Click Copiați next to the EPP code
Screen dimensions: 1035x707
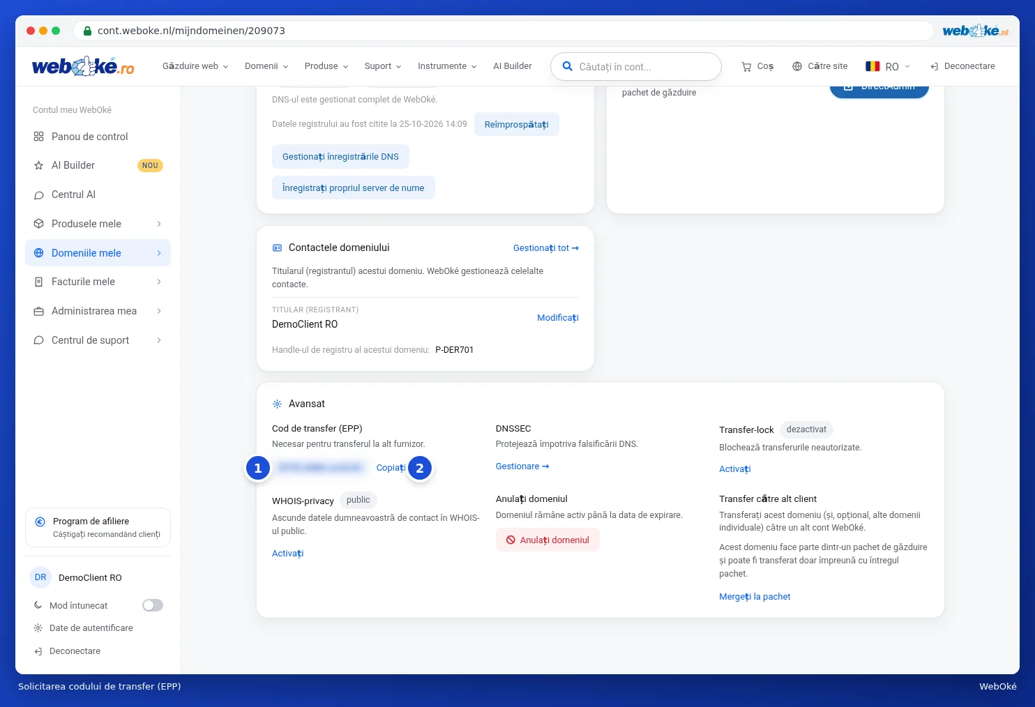click(391, 468)
